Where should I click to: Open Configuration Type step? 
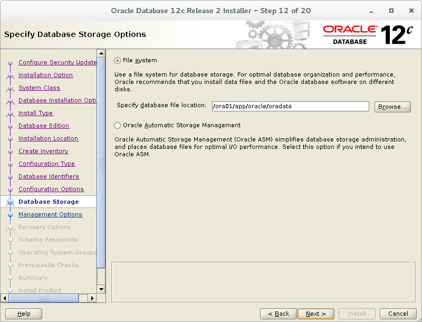click(46, 164)
